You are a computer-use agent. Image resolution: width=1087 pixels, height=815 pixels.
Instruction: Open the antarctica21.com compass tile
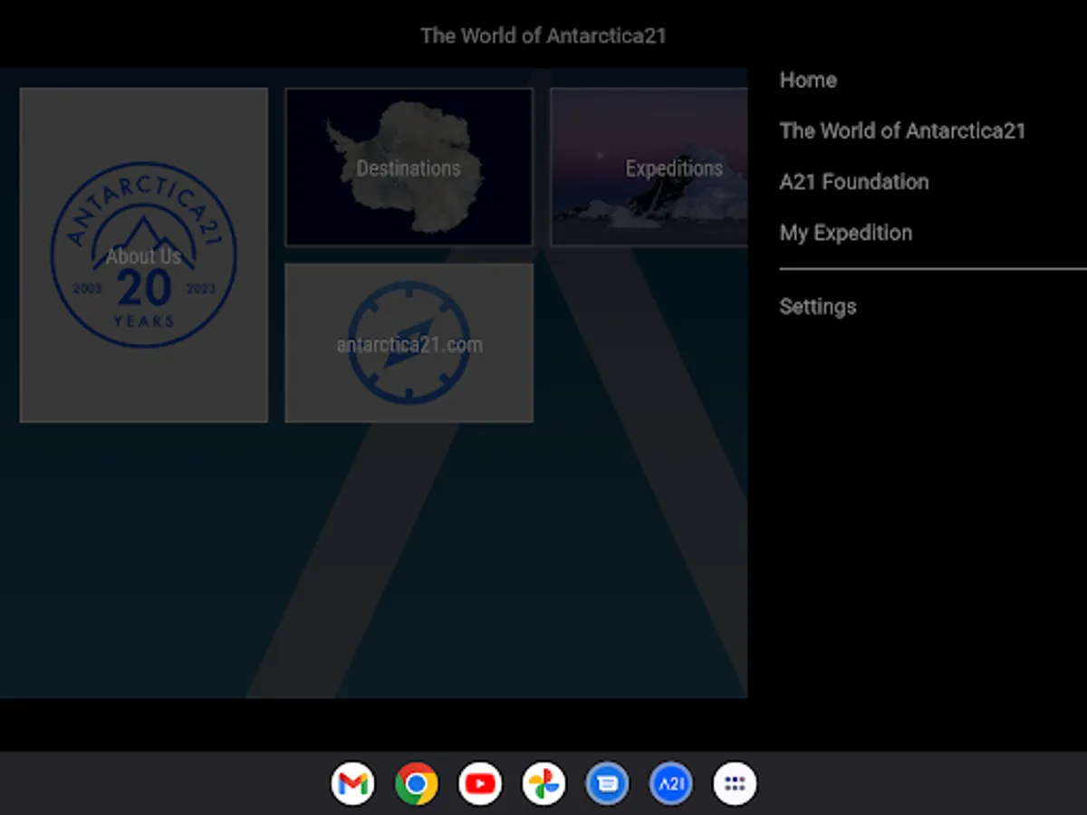coord(409,343)
